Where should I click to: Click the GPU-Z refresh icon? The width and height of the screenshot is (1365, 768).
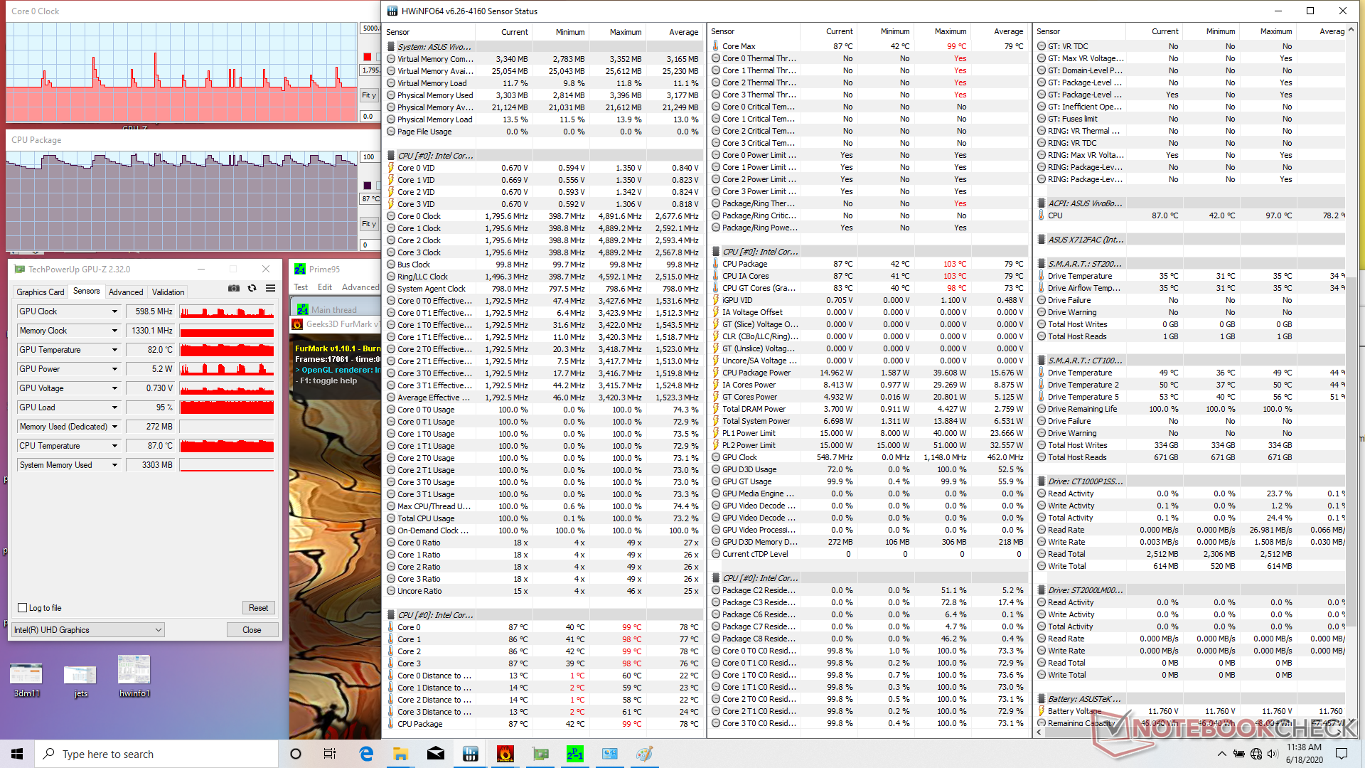tap(252, 288)
